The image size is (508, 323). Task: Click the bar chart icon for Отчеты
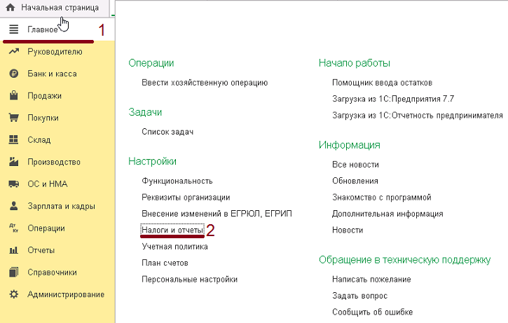click(13, 250)
